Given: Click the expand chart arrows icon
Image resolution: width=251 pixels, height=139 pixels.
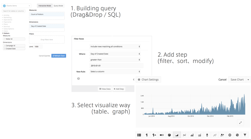Looking at the screenshot, I should point(240,123).
